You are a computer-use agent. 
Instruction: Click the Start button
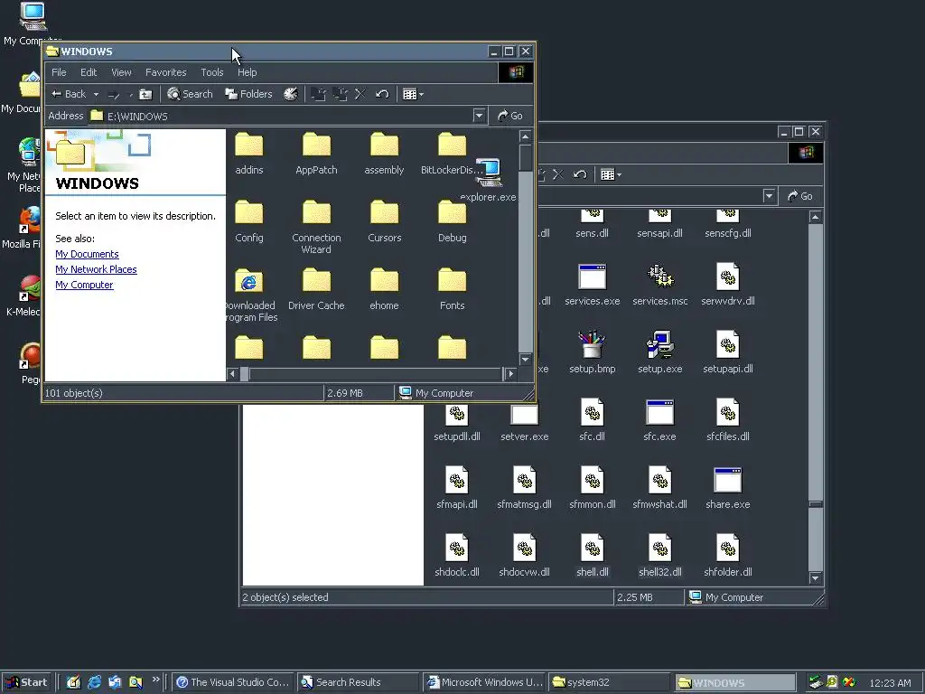[x=27, y=682]
